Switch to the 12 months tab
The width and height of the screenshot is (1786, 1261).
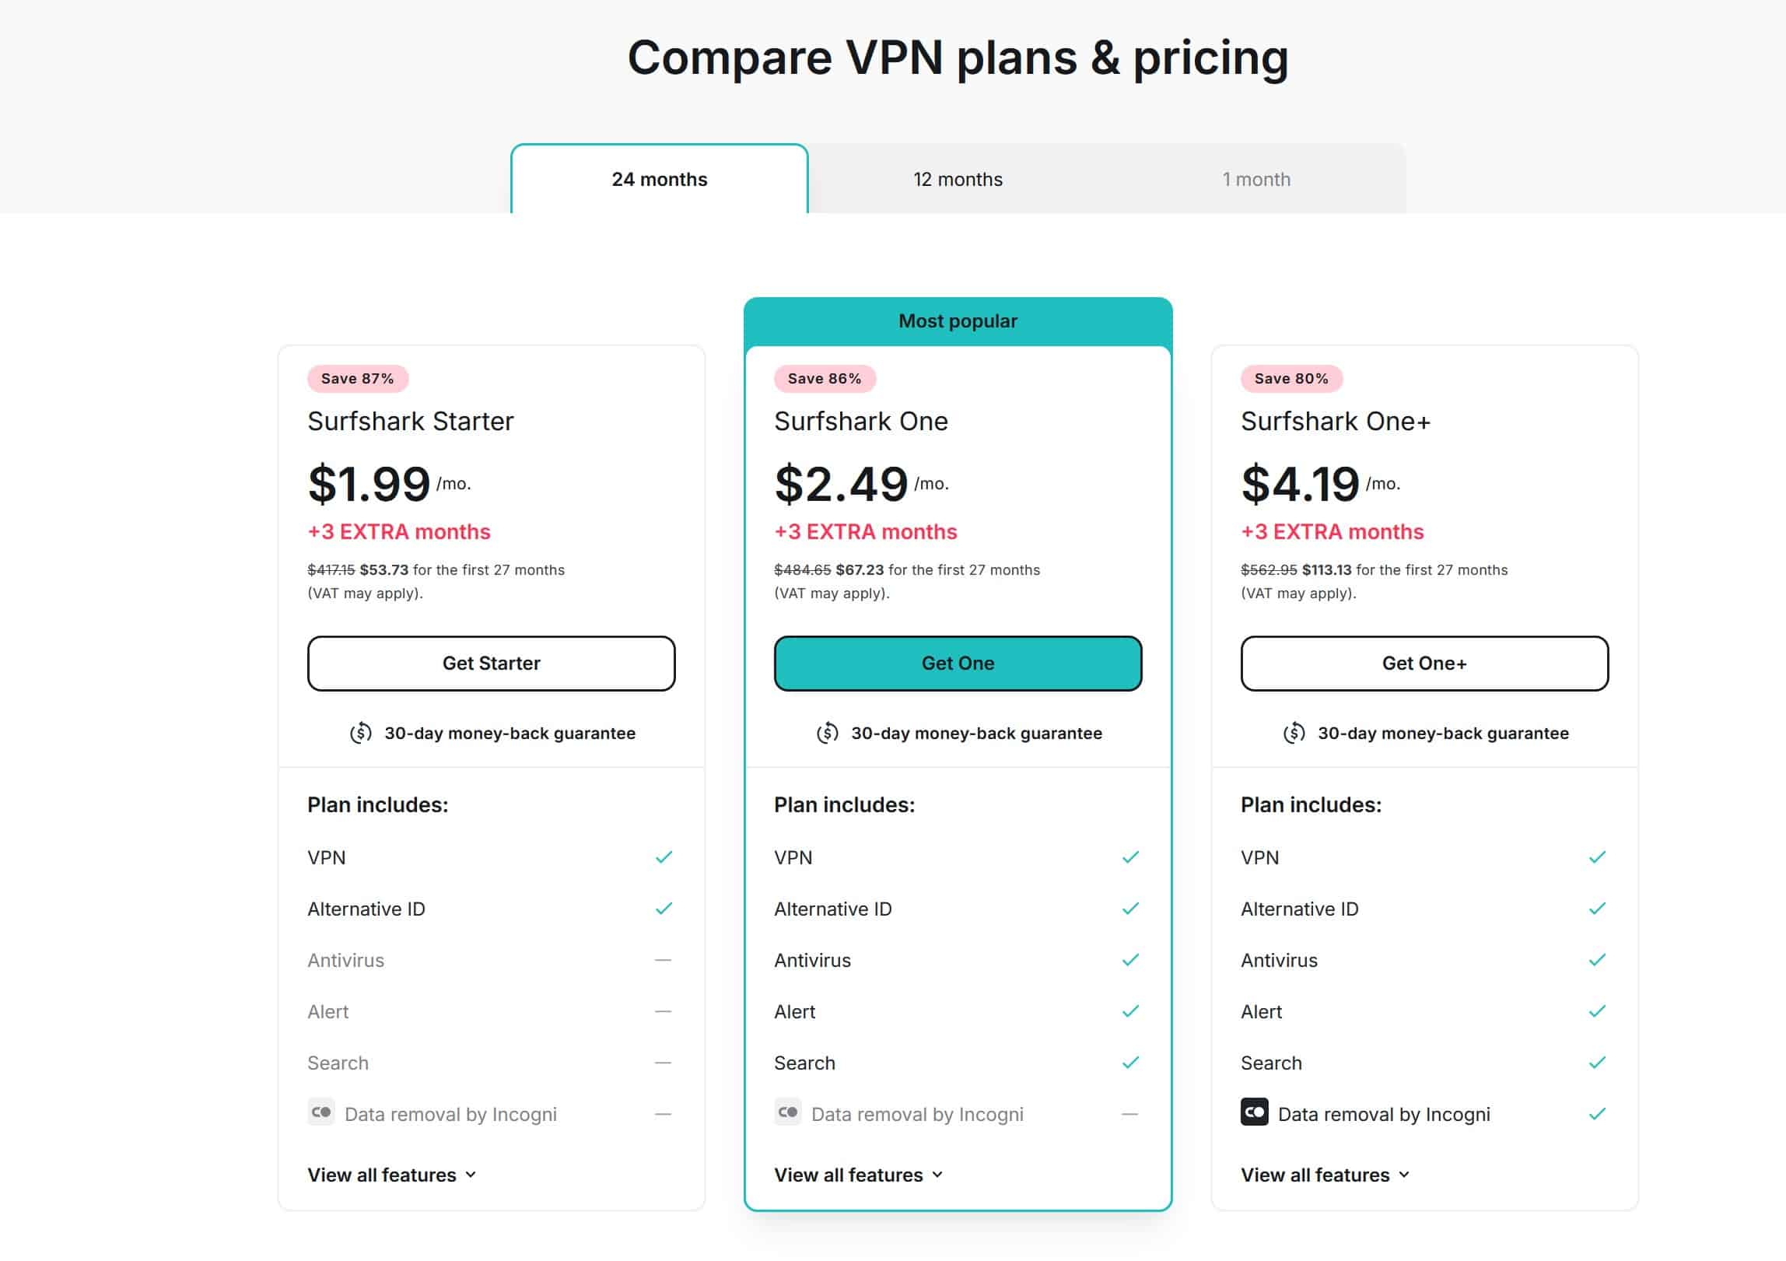(x=958, y=178)
